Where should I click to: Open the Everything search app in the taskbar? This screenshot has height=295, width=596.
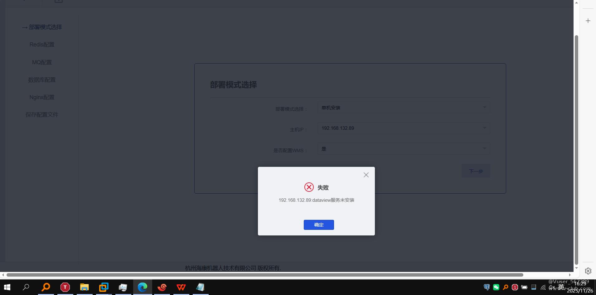tap(46, 287)
